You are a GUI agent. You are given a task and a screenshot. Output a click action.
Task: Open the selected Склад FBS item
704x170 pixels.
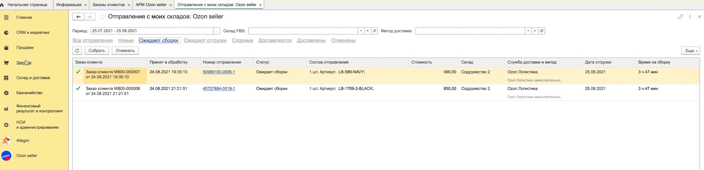[374, 31]
